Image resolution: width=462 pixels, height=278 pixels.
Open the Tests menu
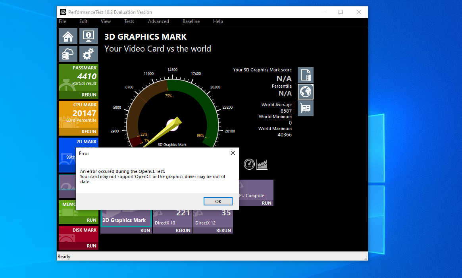[x=129, y=21]
